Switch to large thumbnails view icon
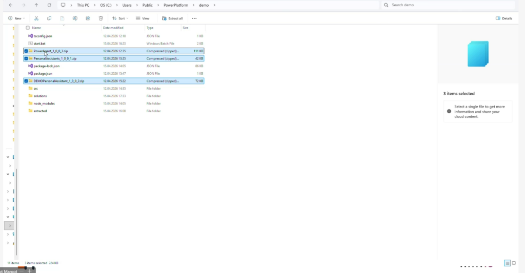Viewport: 525px width, 273px height. pyautogui.click(x=514, y=263)
